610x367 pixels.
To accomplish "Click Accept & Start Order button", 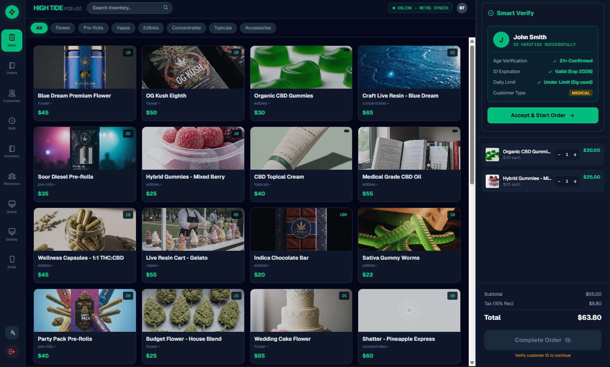I will click(543, 115).
